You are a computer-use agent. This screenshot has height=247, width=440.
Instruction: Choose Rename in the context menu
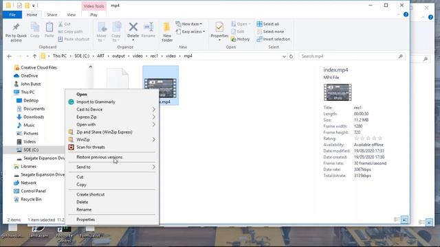(x=84, y=209)
